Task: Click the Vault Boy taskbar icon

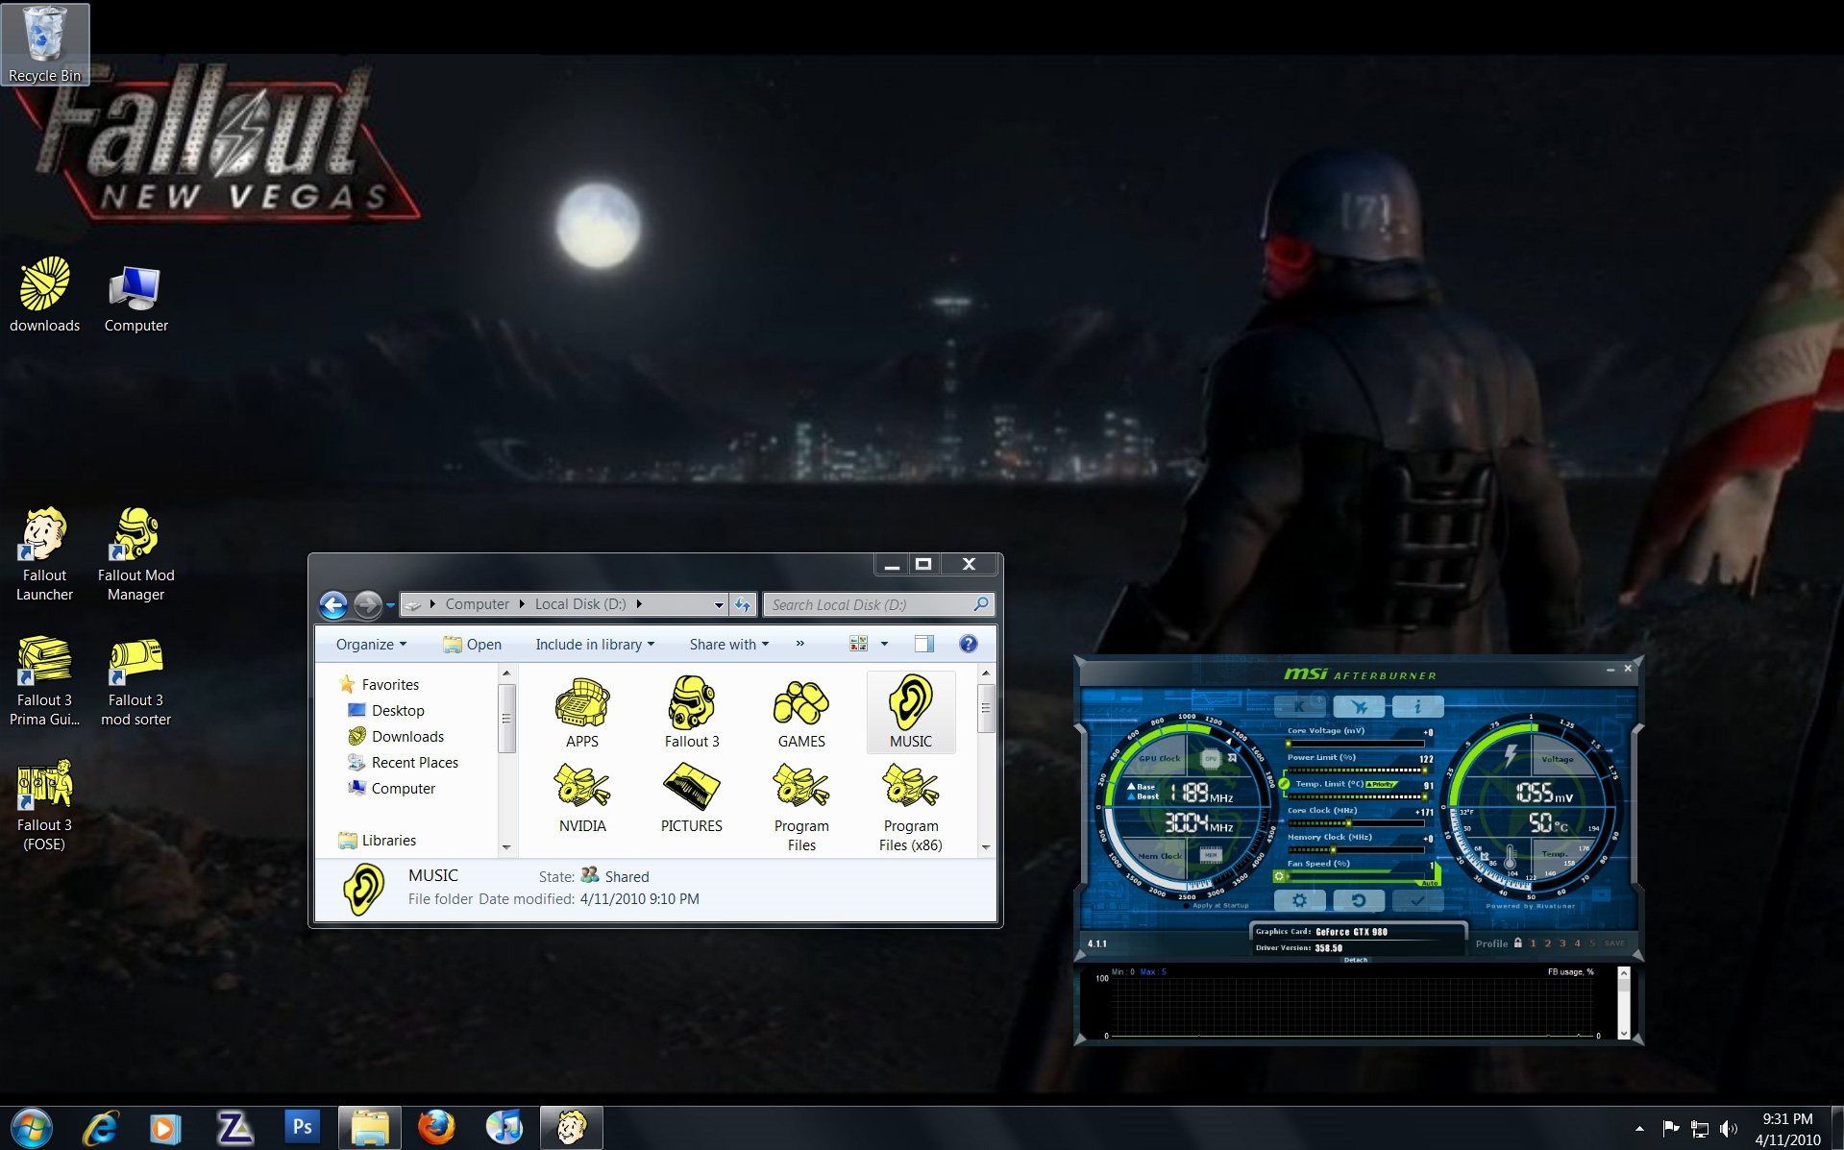Action: [572, 1127]
